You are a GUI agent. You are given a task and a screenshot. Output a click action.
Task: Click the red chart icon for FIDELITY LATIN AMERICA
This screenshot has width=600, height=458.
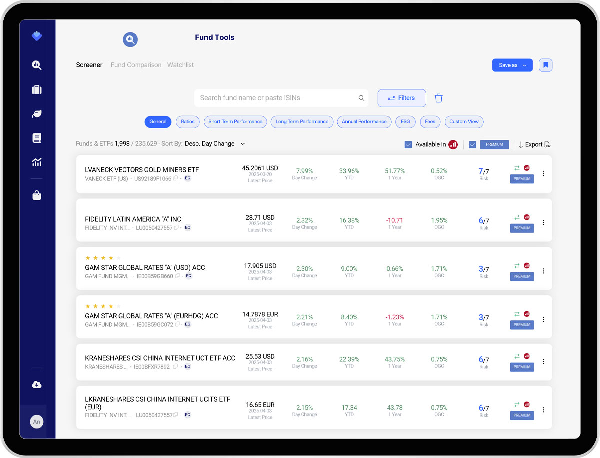[526, 217]
